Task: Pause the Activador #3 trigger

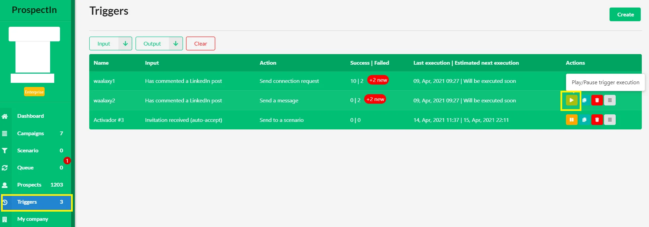Action: coord(571,120)
